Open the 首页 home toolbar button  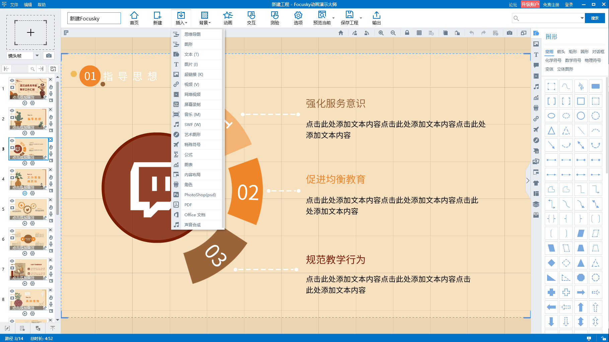[134, 18]
